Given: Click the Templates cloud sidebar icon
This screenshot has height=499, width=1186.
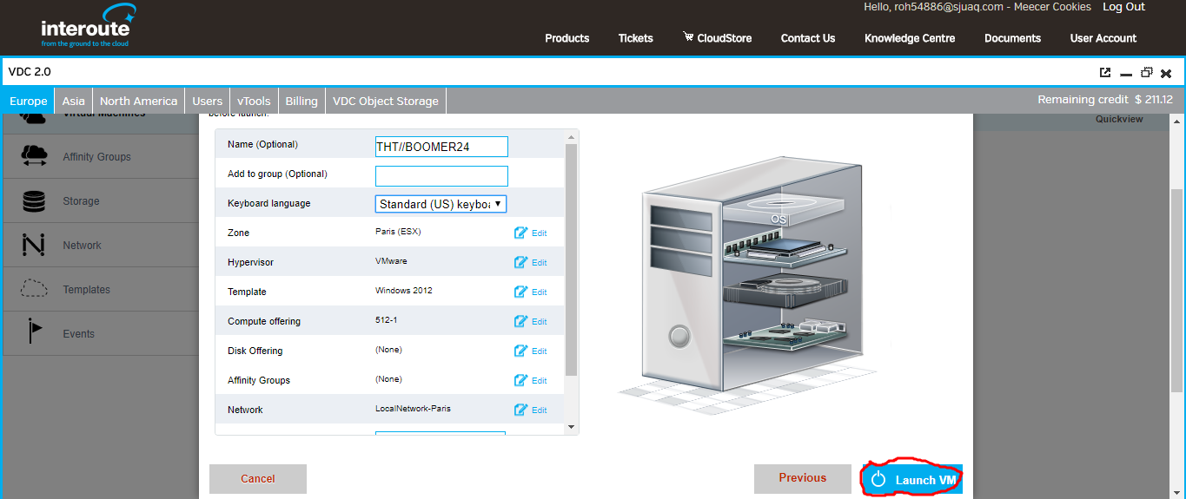Looking at the screenshot, I should pyautogui.click(x=34, y=289).
